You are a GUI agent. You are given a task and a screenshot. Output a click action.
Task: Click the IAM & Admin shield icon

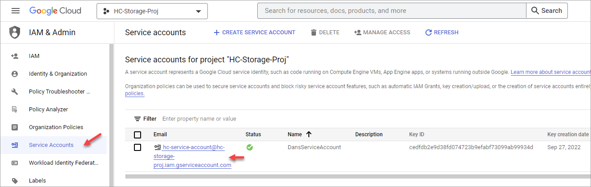coord(15,33)
